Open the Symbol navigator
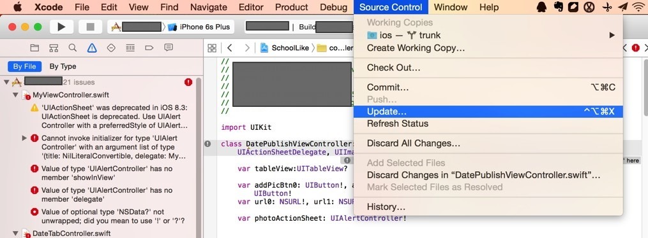648x238 pixels. [x=54, y=48]
